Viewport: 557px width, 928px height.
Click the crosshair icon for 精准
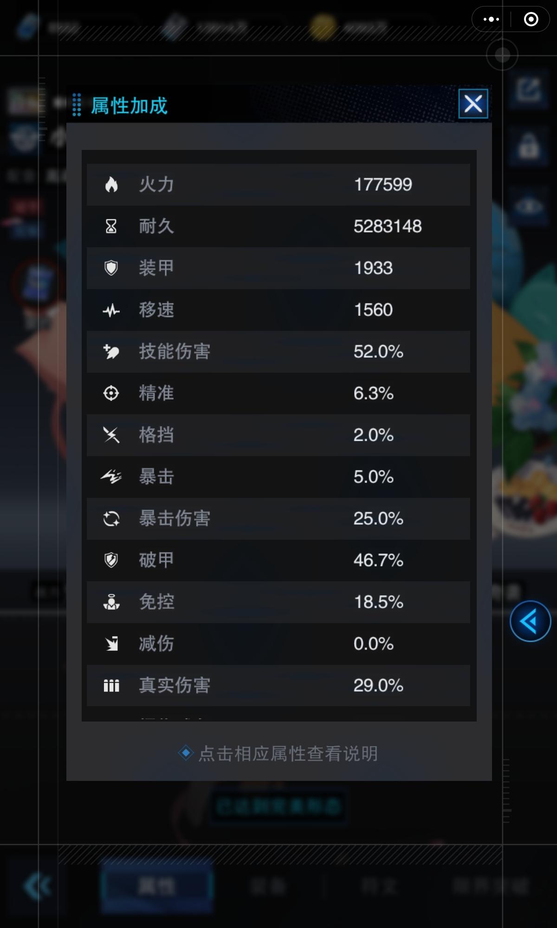coord(111,393)
